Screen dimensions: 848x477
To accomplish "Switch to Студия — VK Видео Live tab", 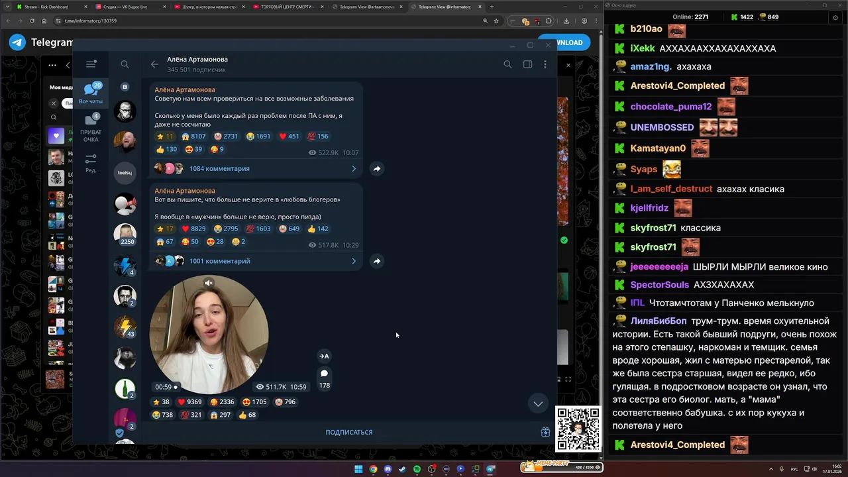I will coord(129,7).
